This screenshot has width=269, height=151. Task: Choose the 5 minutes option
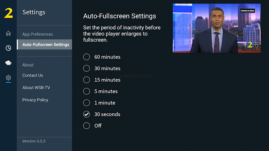click(100, 91)
